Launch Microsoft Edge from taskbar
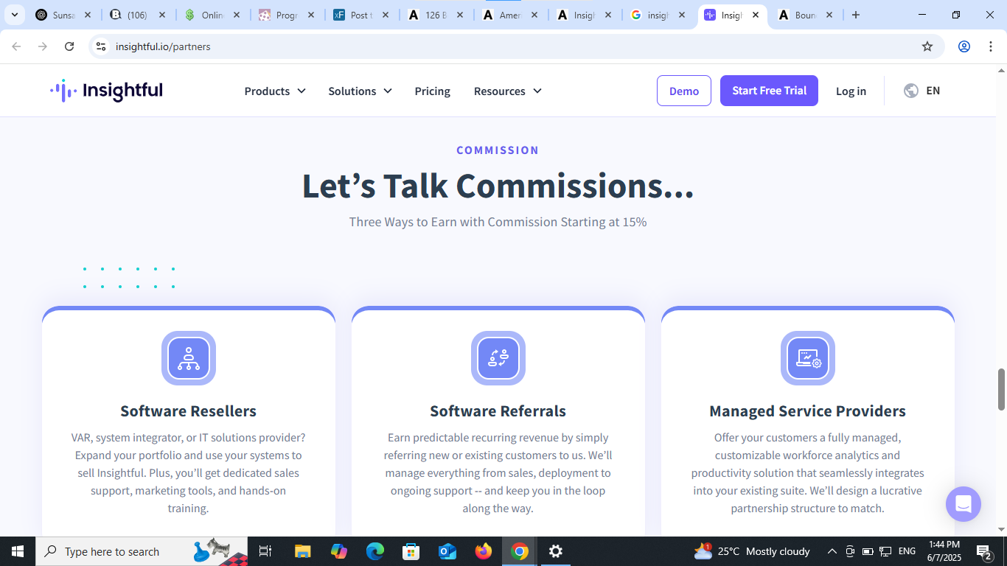Screen dimensions: 1007x566 (x=375, y=551)
